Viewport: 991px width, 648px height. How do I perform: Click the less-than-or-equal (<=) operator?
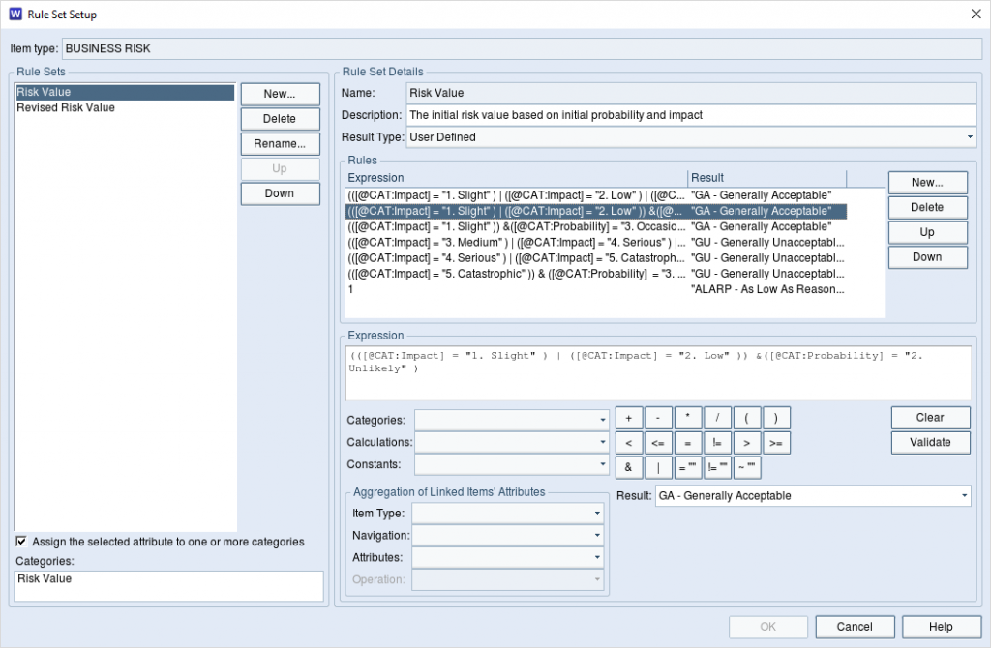657,442
